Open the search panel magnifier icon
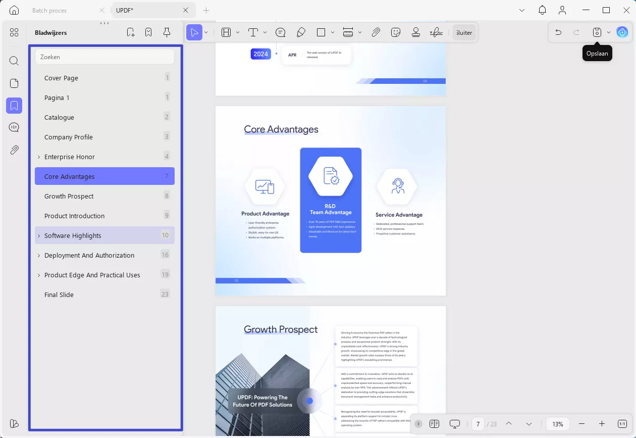Screen dimensions: 636x438 [x=14, y=61]
